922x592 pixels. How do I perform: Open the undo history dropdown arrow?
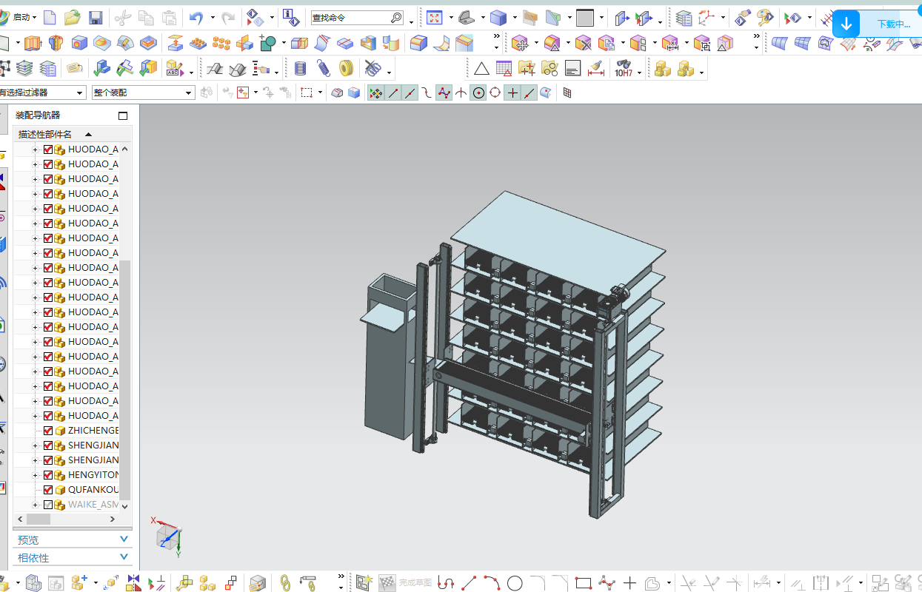[213, 17]
